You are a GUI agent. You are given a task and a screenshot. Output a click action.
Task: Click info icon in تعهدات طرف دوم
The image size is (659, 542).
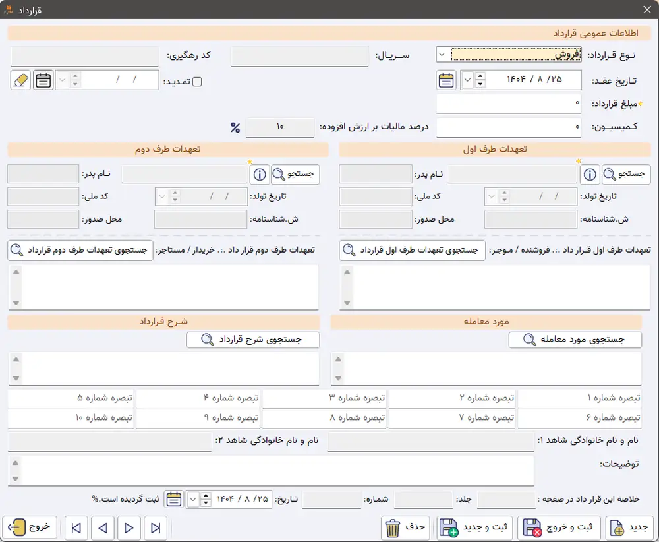click(260, 174)
